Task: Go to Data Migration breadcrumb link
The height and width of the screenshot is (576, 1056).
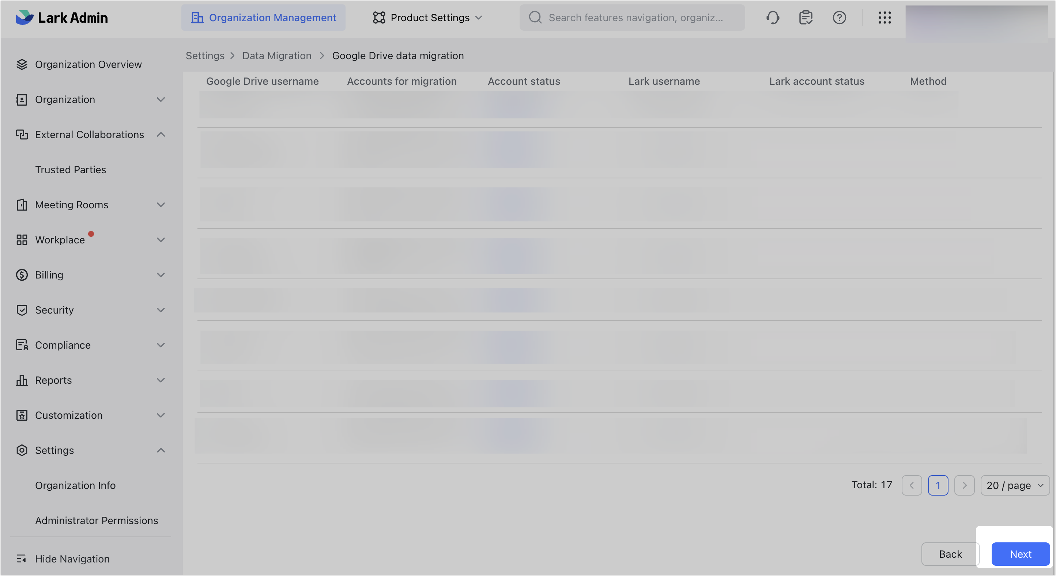Action: click(x=277, y=56)
